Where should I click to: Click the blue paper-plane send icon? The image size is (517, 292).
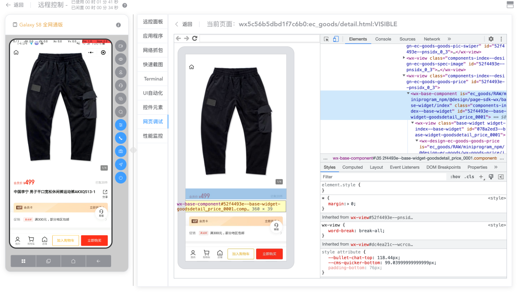(x=121, y=164)
